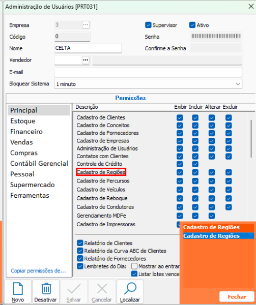
Task: Click the Cancelar X button
Action: coord(102,292)
